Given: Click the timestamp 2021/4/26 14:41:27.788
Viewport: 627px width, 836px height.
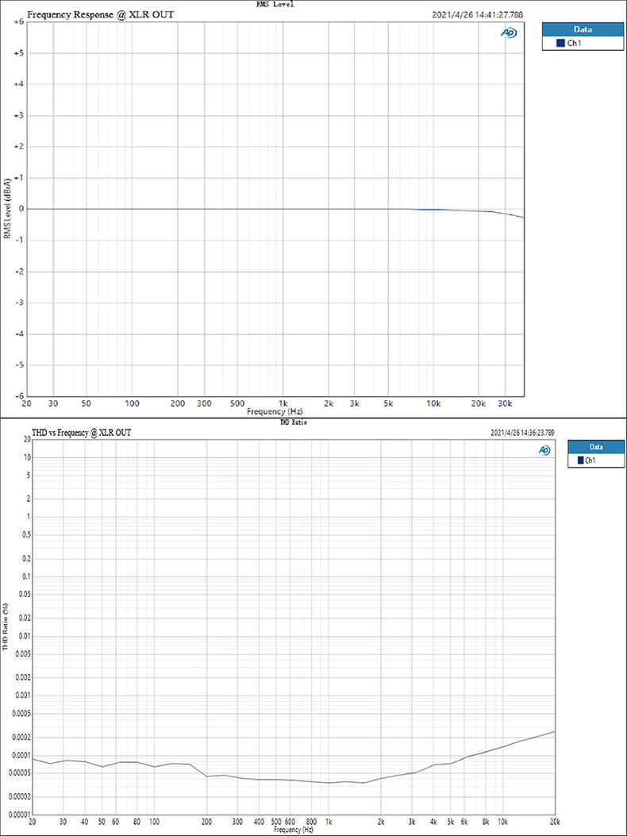Looking at the screenshot, I should click(x=479, y=15).
